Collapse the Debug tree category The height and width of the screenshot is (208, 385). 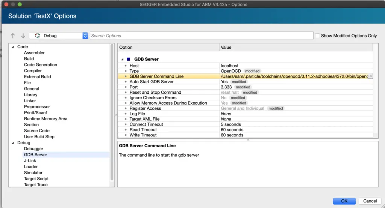[x=13, y=143]
